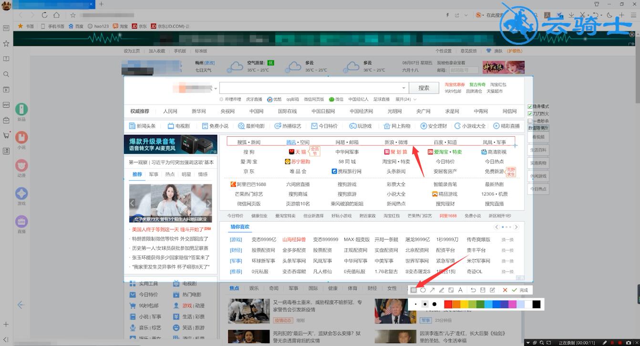The width and height of the screenshot is (640, 346).
Task: Switch to the 军事 news tab
Action: 154,174
